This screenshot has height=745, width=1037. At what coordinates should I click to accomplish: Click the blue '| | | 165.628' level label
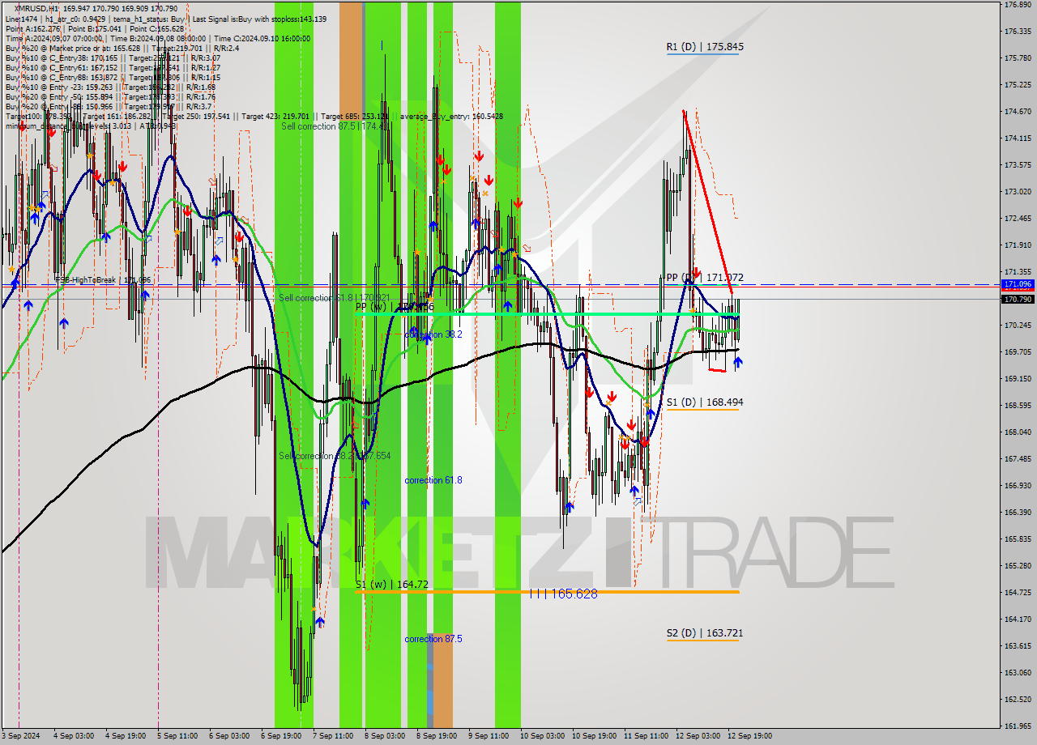click(563, 594)
